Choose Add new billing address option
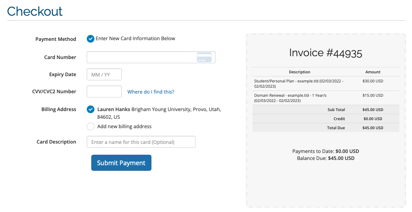 90,126
